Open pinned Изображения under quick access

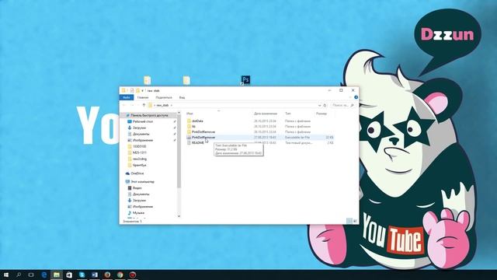143,140
